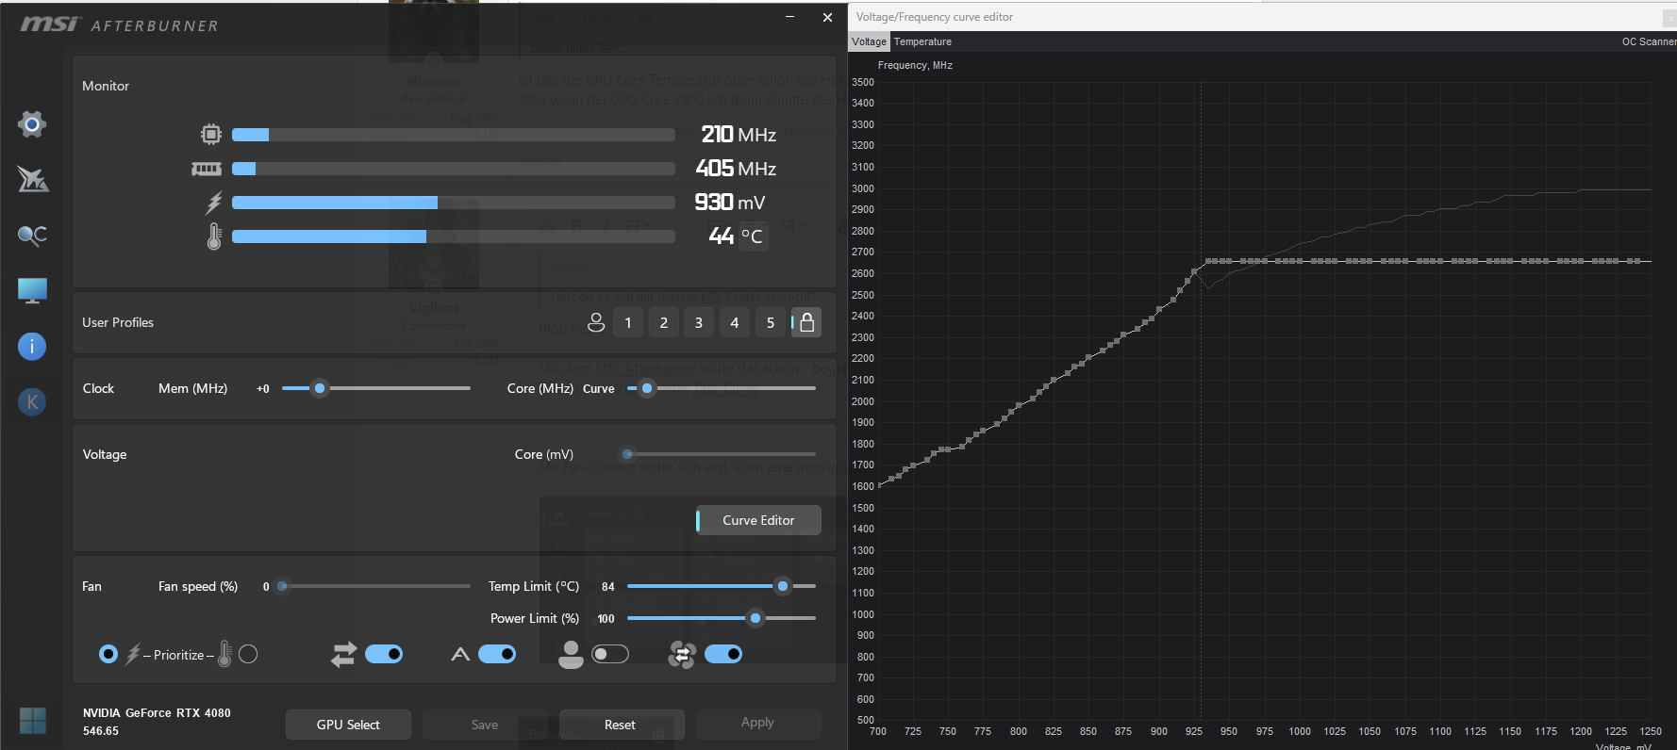Open hardware monitor screen icon in sidebar
The width and height of the screenshot is (1677, 750).
coord(32,290)
